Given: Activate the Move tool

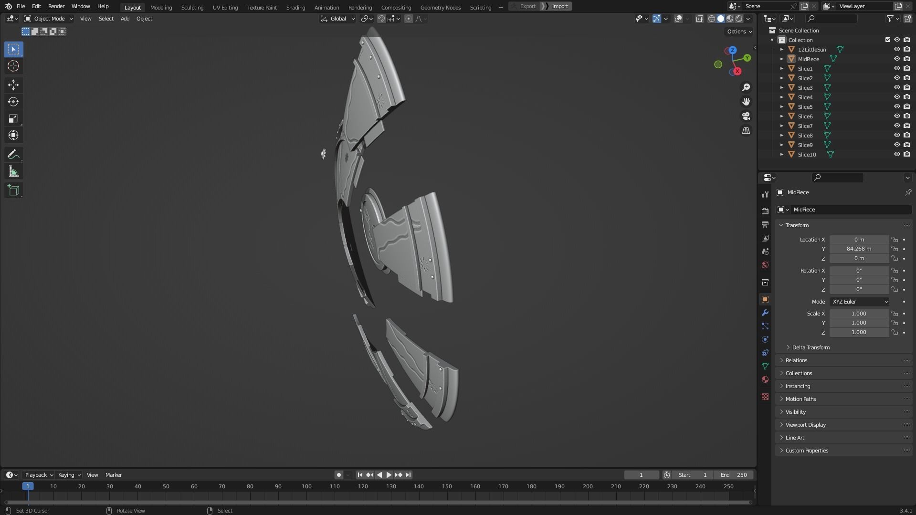Looking at the screenshot, I should (13, 85).
